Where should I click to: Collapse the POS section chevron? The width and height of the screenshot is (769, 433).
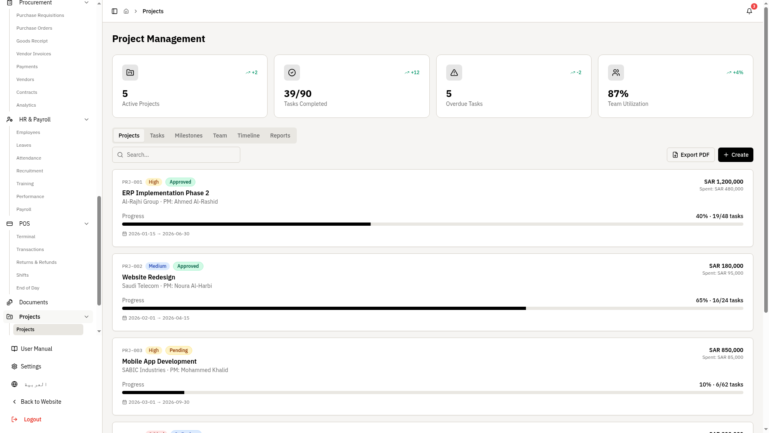pos(87,224)
